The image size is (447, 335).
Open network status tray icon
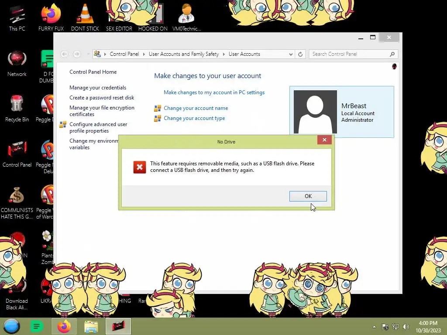point(395,327)
